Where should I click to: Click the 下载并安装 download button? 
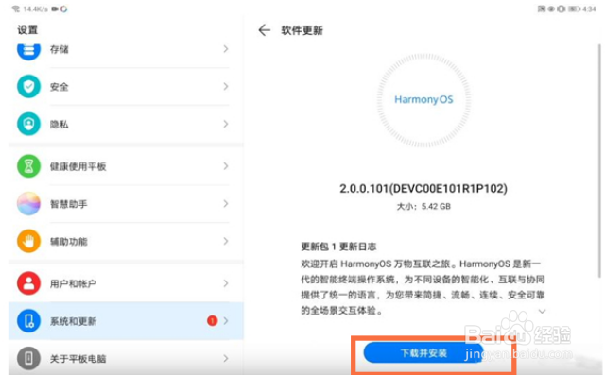click(423, 352)
